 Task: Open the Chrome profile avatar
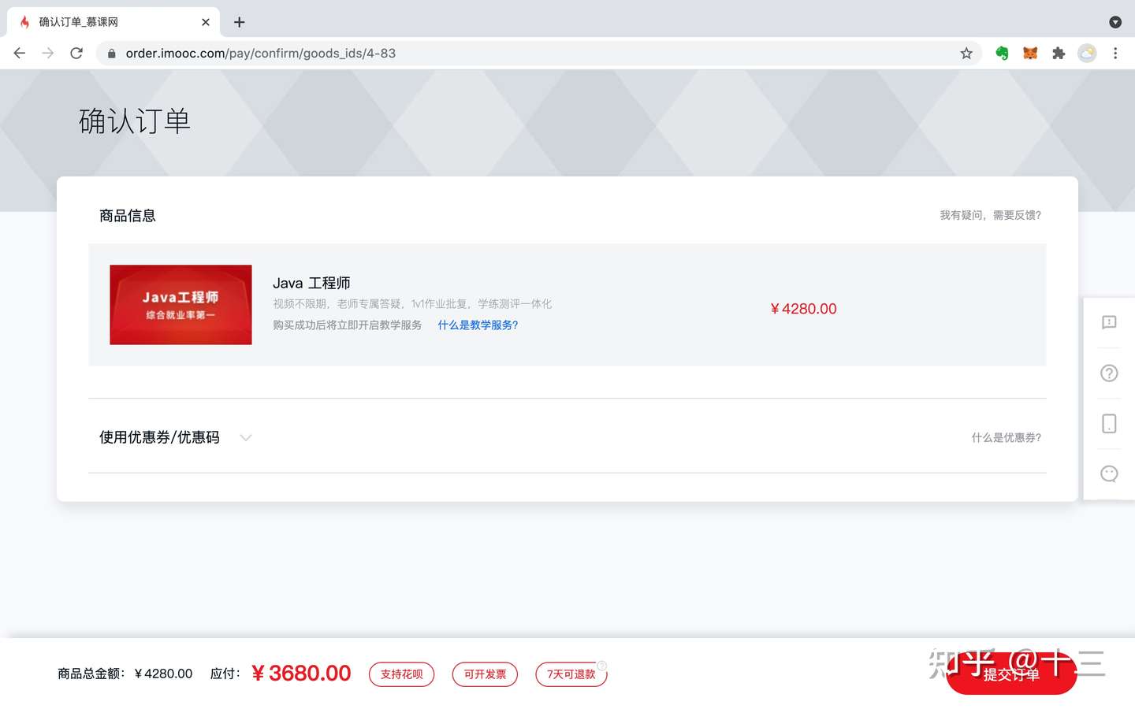tap(1087, 53)
